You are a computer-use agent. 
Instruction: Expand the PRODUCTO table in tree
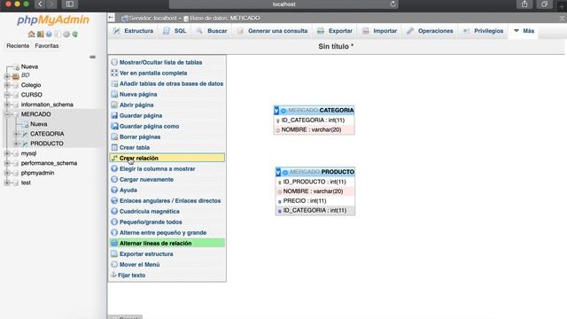point(16,144)
